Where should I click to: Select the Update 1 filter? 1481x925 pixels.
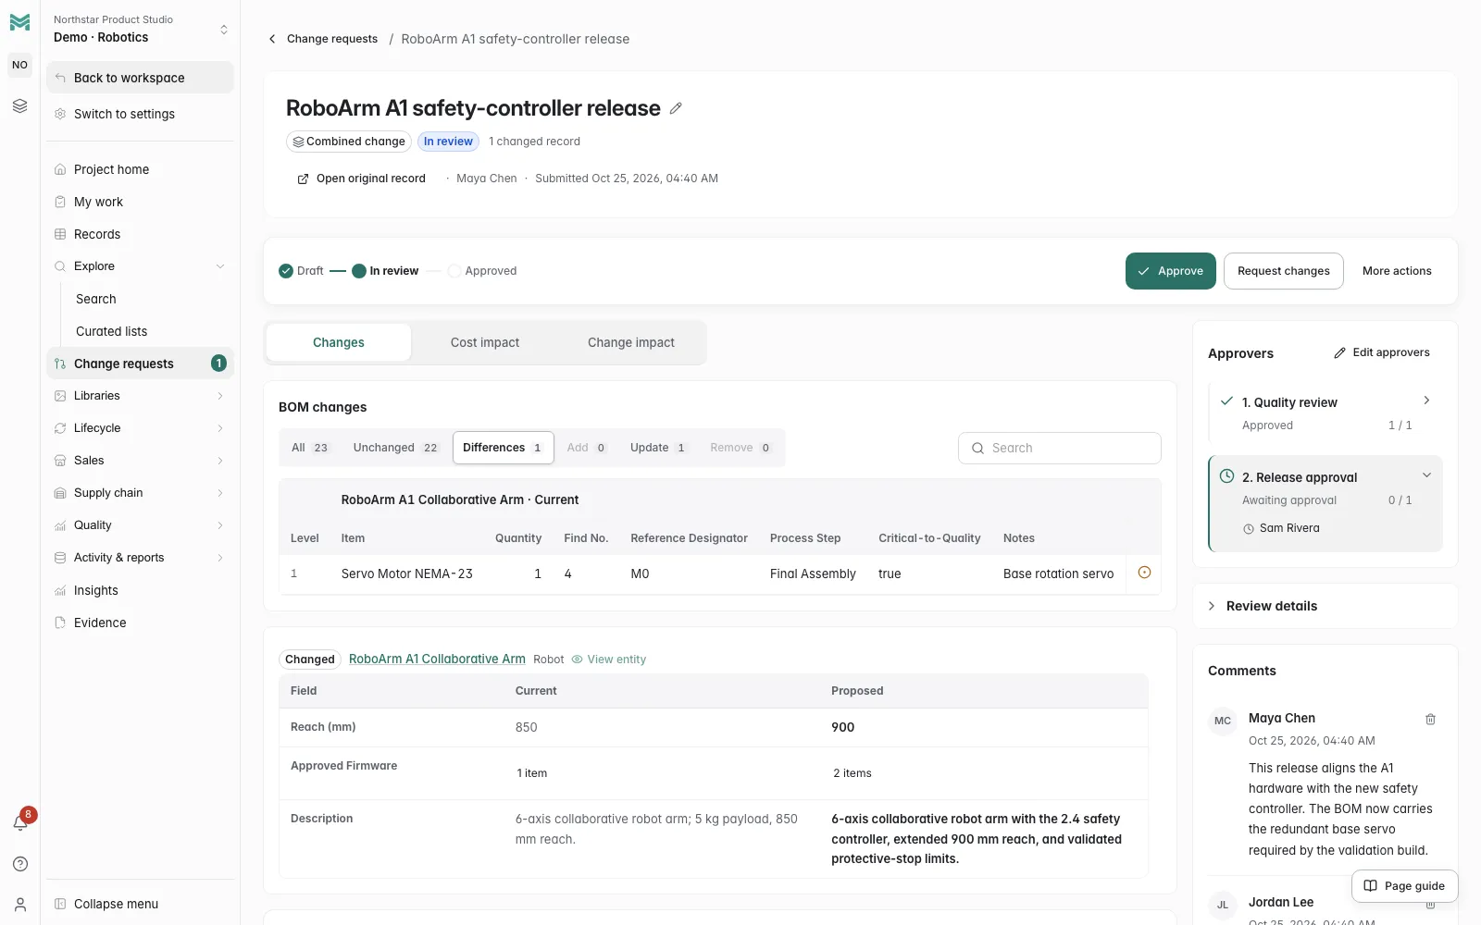click(x=658, y=448)
